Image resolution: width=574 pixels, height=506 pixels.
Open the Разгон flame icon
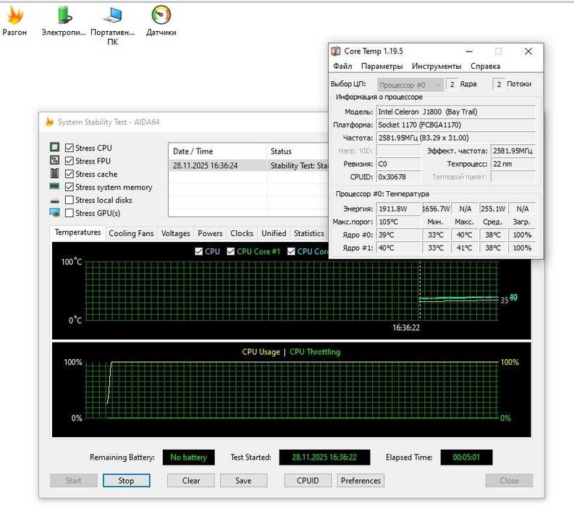pos(15,15)
